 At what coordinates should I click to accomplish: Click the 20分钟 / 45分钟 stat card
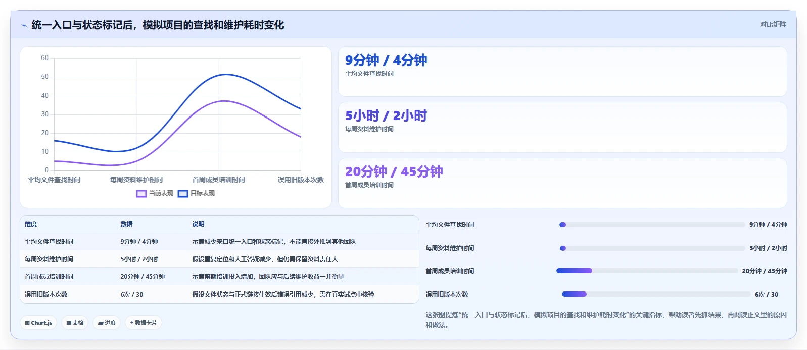pos(562,183)
